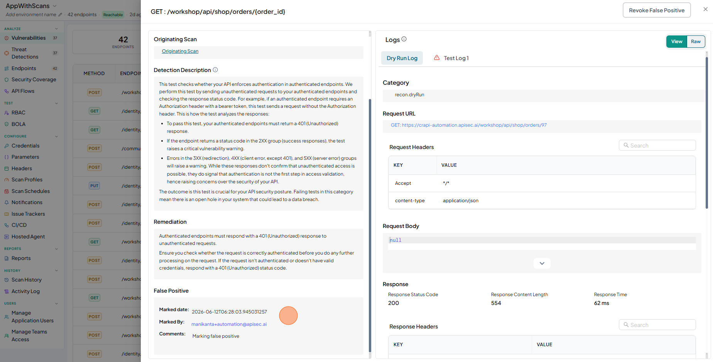The image size is (713, 362).
Task: Click the Detection Description info icon
Action: tap(215, 70)
